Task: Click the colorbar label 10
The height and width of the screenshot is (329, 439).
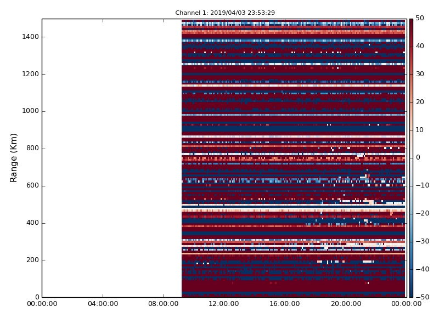Action: [x=420, y=130]
